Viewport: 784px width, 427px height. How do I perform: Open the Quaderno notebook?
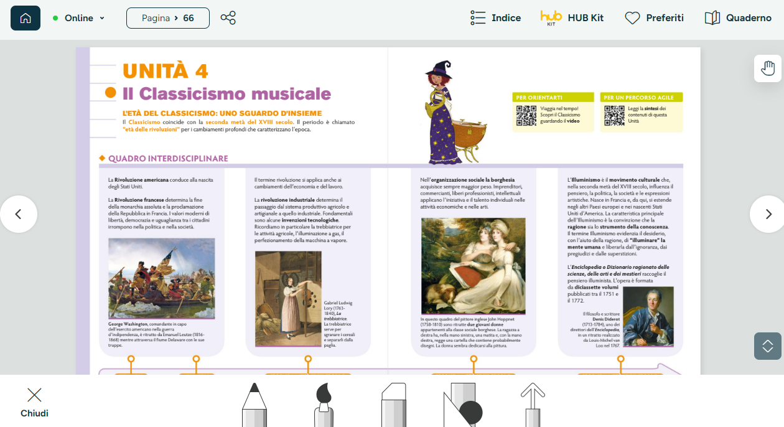point(738,18)
